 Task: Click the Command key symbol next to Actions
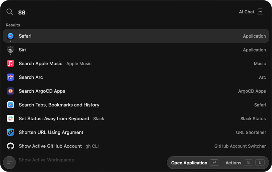tap(248, 163)
